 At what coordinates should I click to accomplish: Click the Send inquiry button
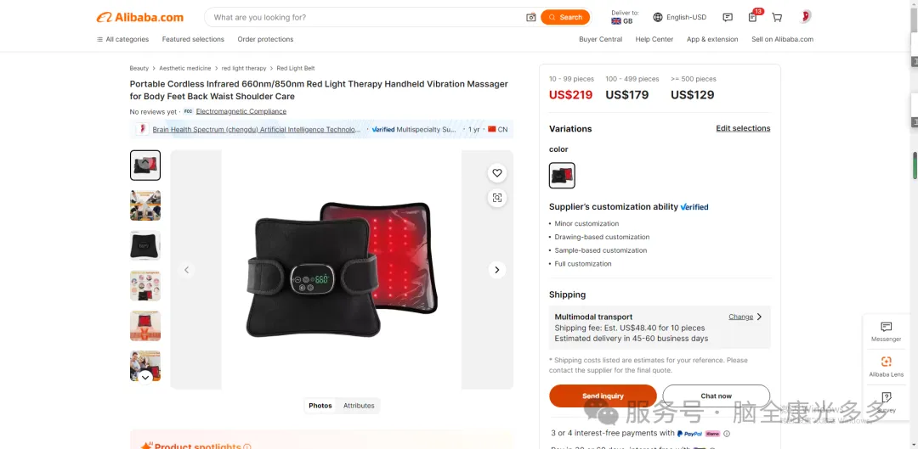tap(603, 396)
